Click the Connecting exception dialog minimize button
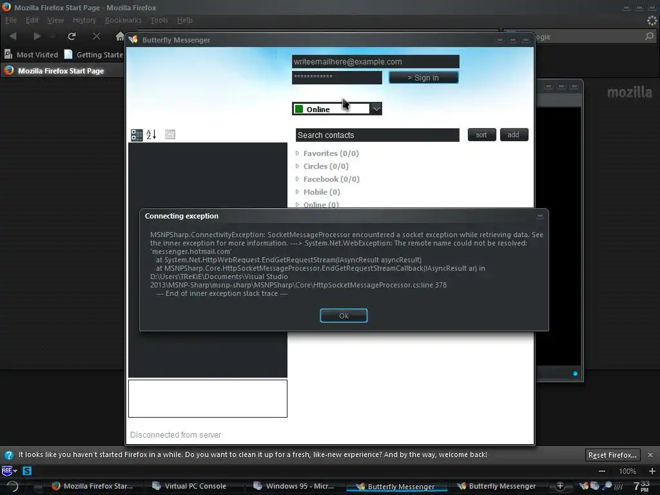This screenshot has height=495, width=660. click(539, 217)
